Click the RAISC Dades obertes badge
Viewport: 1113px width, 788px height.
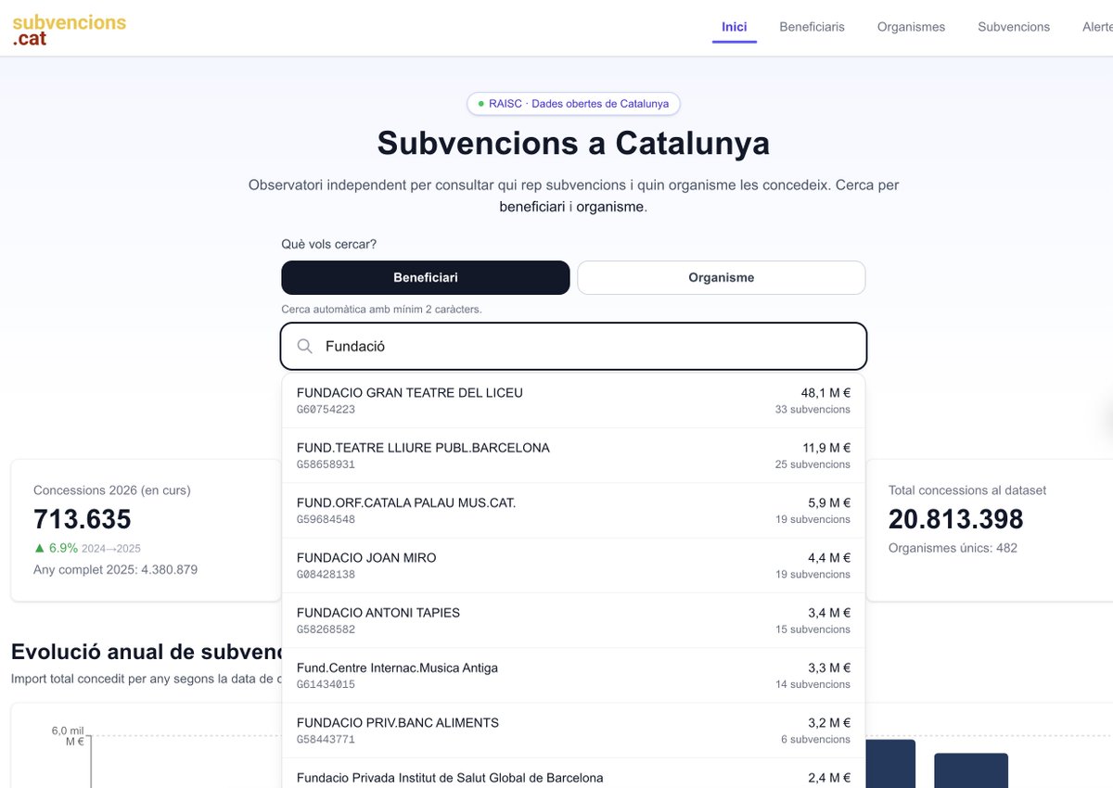coord(573,104)
